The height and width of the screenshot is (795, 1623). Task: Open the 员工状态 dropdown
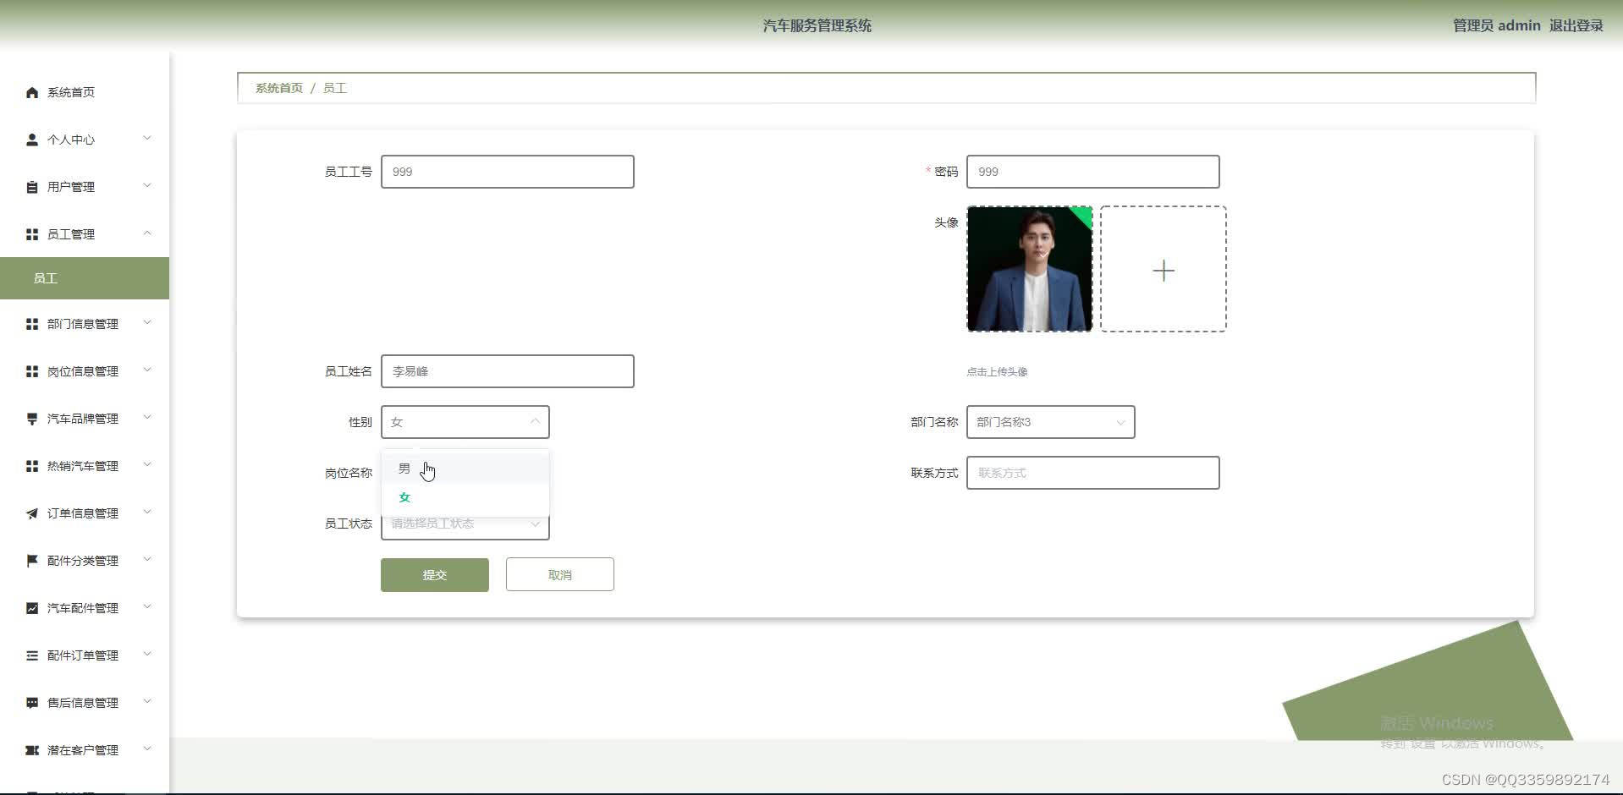465,524
